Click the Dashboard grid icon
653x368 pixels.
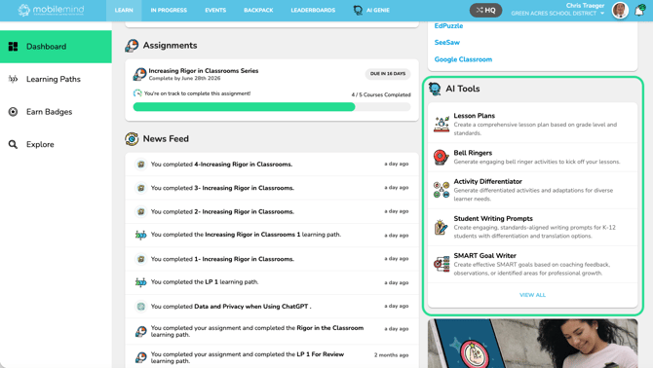tap(13, 47)
